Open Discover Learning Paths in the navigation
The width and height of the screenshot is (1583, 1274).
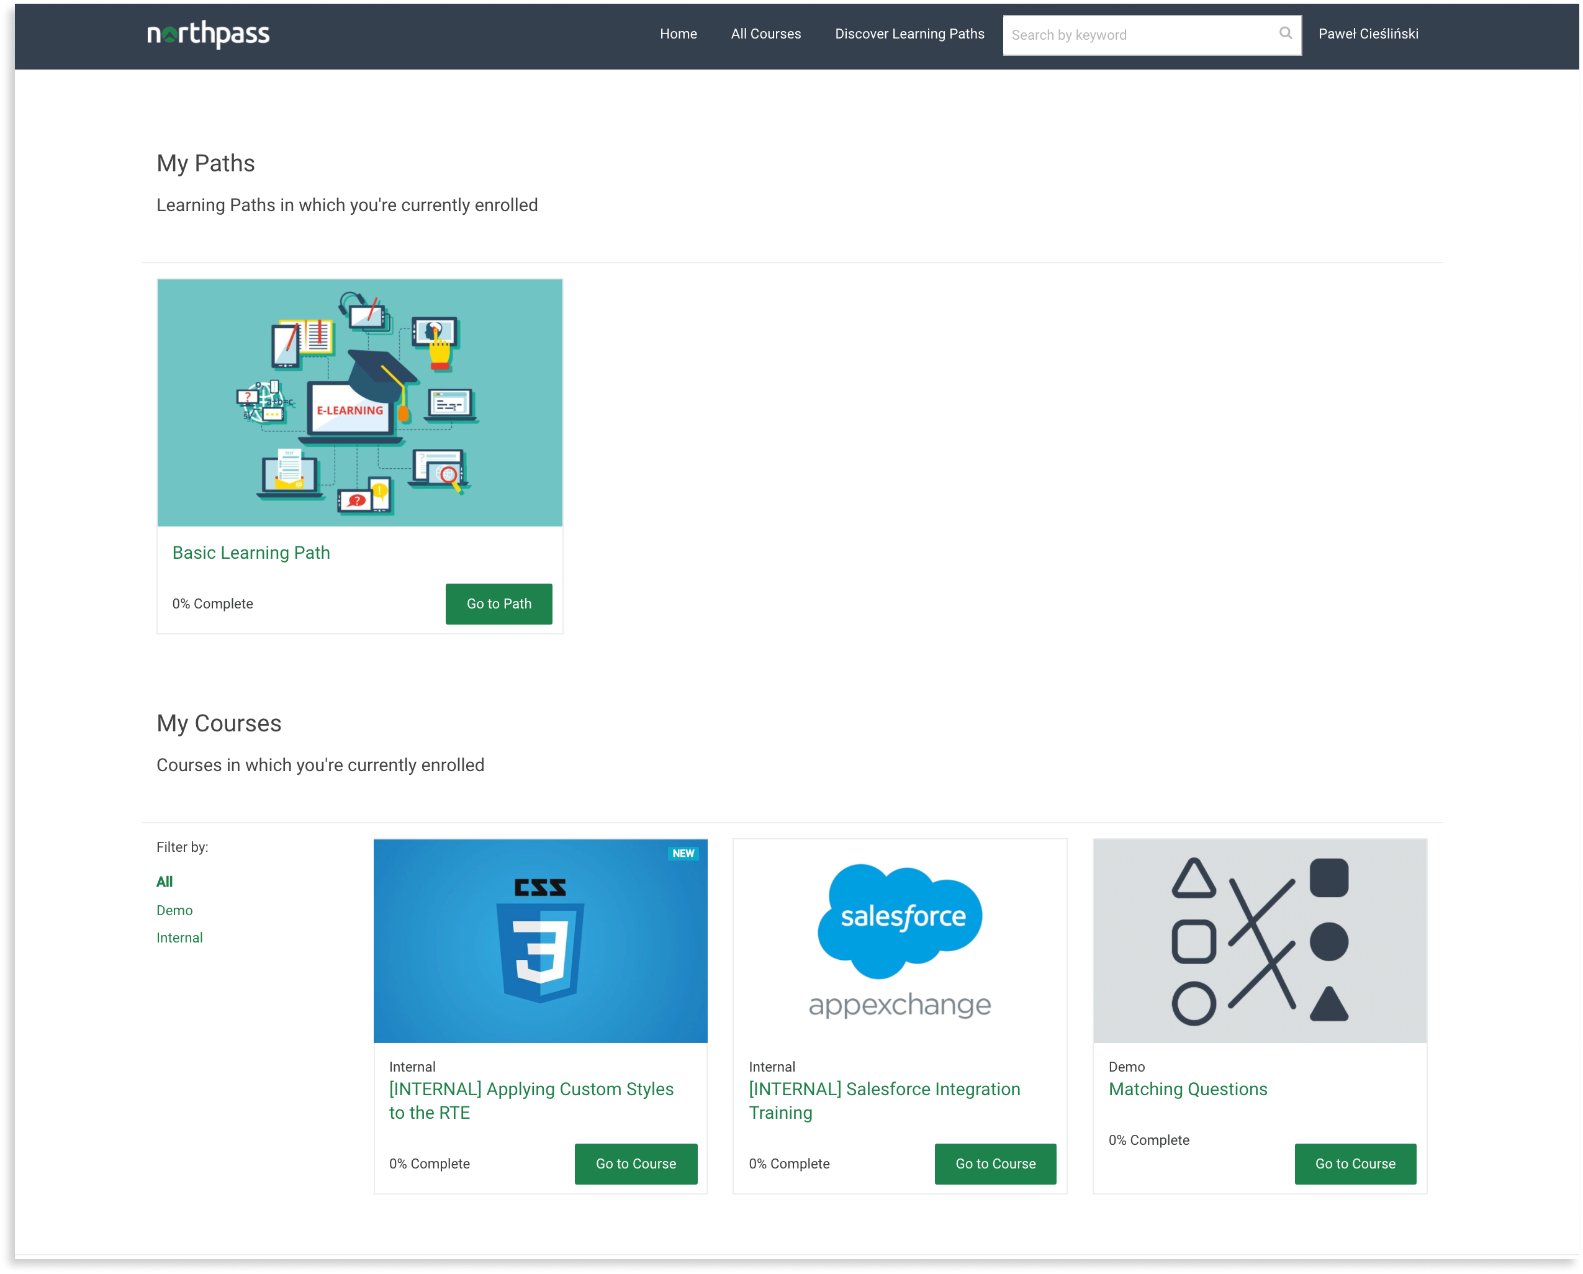909,34
